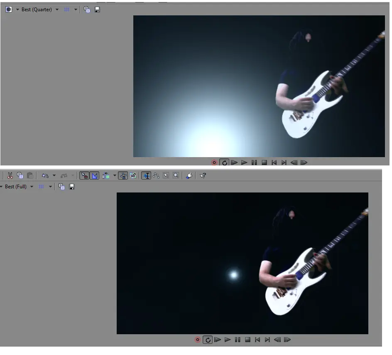Go to Start button under bottom preview

coord(257,340)
